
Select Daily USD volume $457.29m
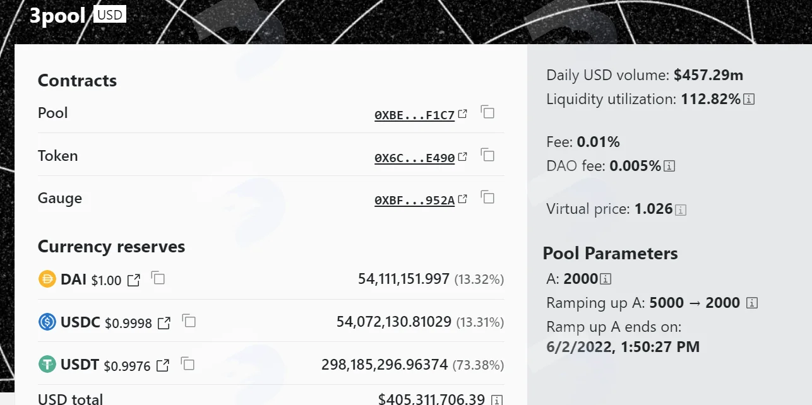coord(708,76)
